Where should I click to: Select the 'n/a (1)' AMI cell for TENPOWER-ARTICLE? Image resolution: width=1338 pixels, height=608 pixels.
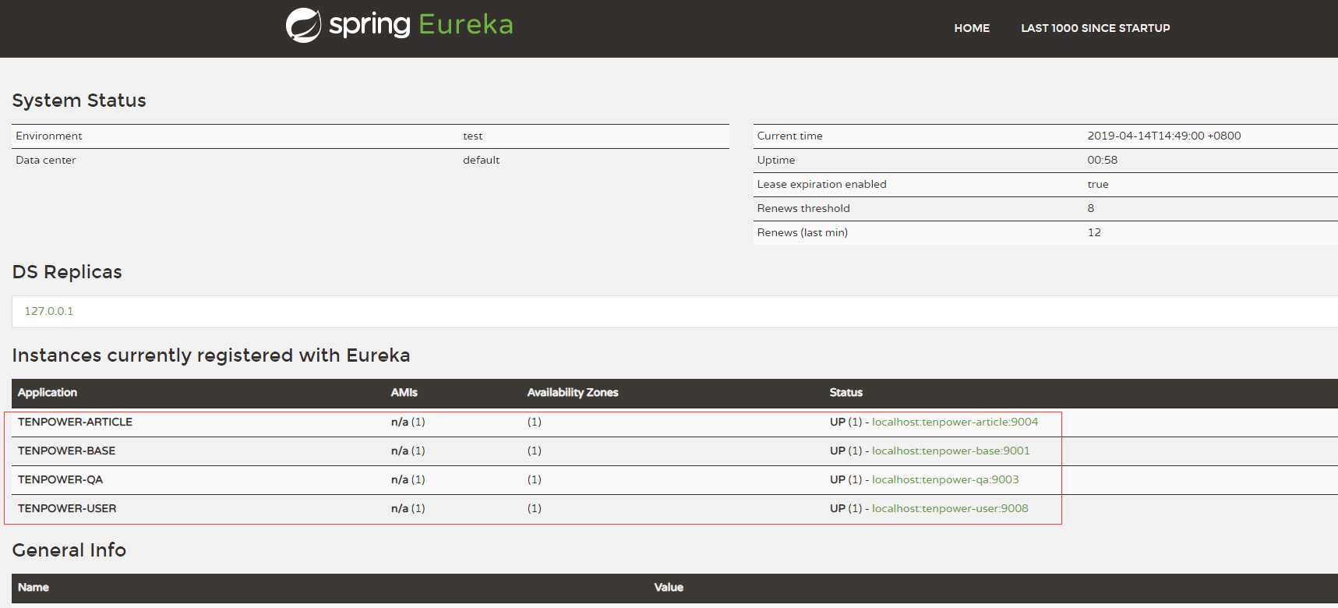[x=408, y=422]
